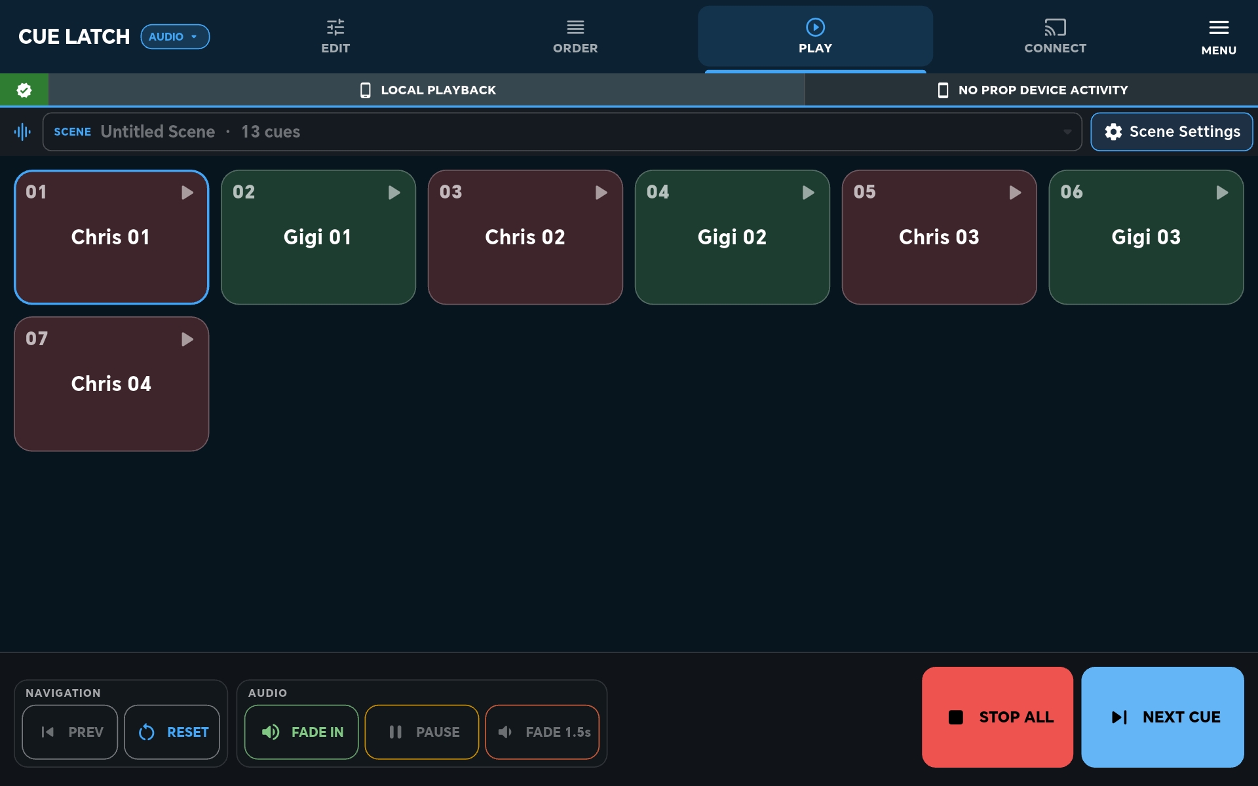The image size is (1258, 786).
Task: Click FADE 1.5s fade-out button
Action: [543, 732]
